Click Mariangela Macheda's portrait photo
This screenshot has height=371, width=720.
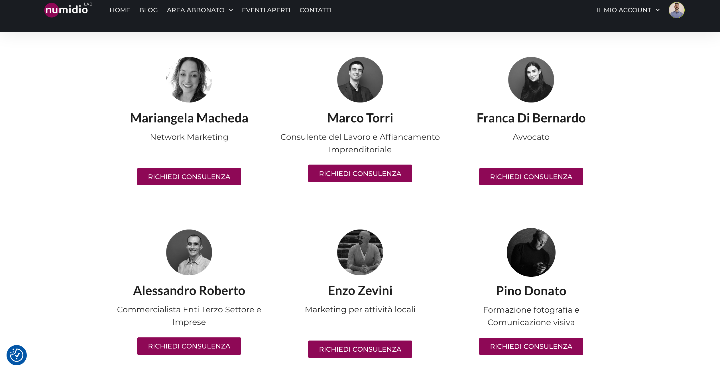189,80
